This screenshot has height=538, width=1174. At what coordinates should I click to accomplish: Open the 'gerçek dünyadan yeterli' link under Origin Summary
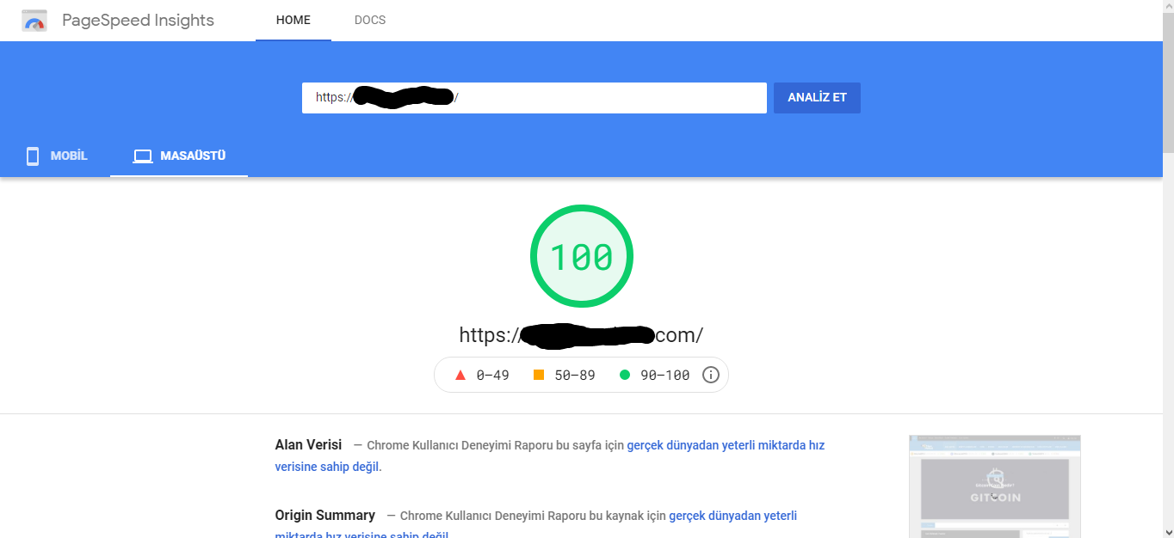click(732, 516)
